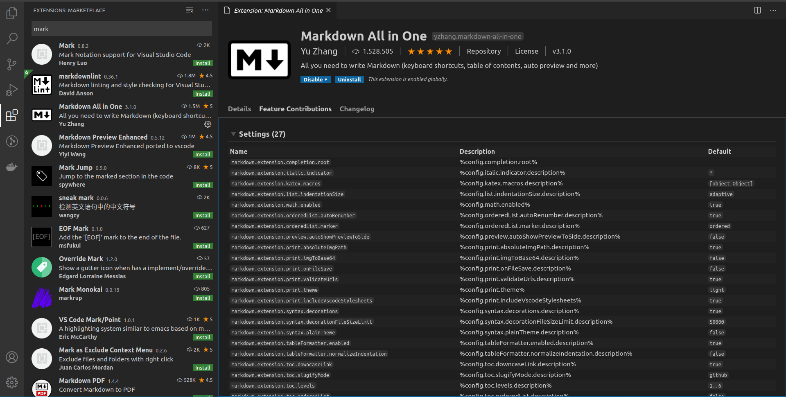Install the Mark Jump extension
786x397 pixels.
pos(203,185)
